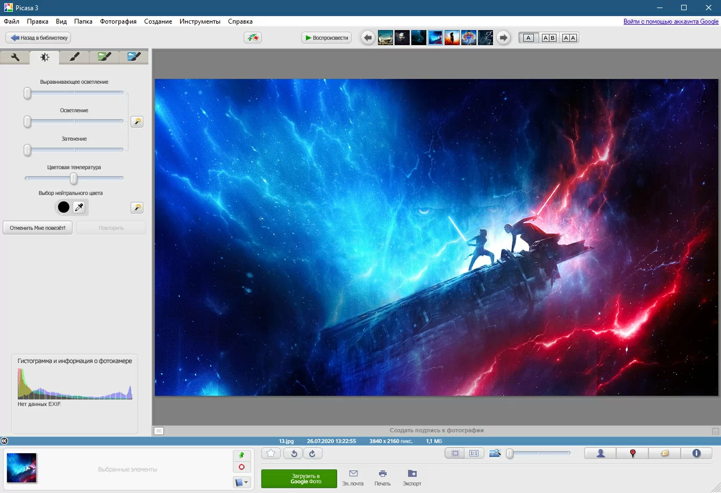Image resolution: width=721 pixels, height=493 pixels.
Task: Fit photo to viewing area
Action: 455,453
